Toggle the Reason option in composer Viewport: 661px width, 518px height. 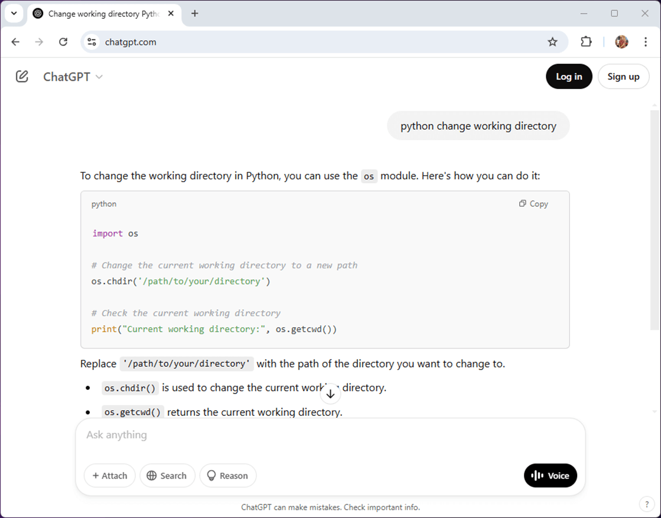(227, 476)
